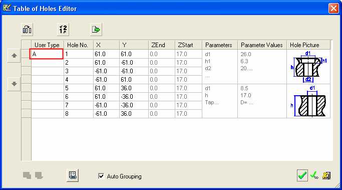Confirm with the green checkmark OK button
342x190 pixels.
pos(302,175)
